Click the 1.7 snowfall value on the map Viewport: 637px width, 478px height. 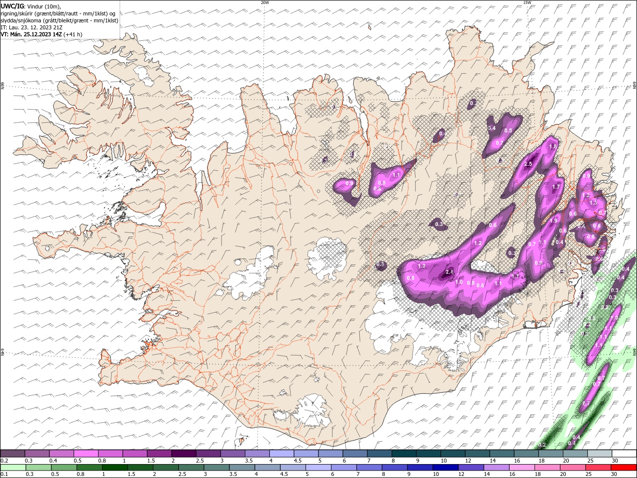(x=556, y=187)
